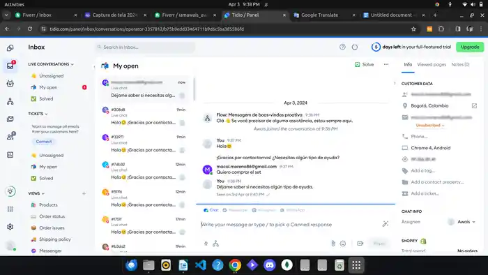The width and height of the screenshot is (488, 275).
Task: Click Add a ticket
Action: [x=425, y=193]
